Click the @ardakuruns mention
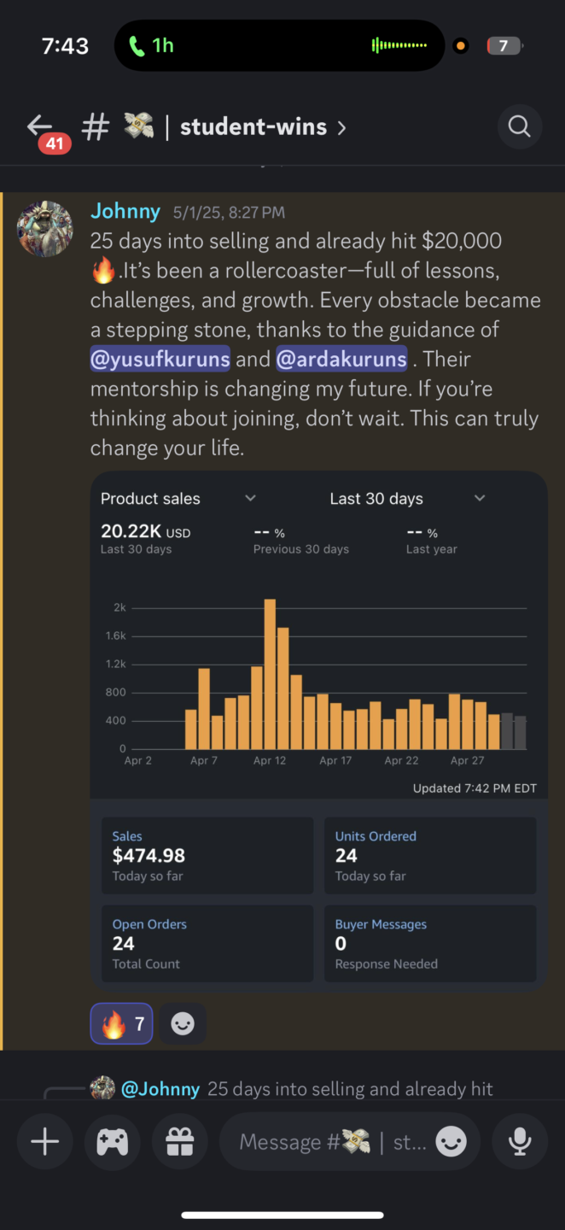This screenshot has width=565, height=1230. click(x=341, y=359)
